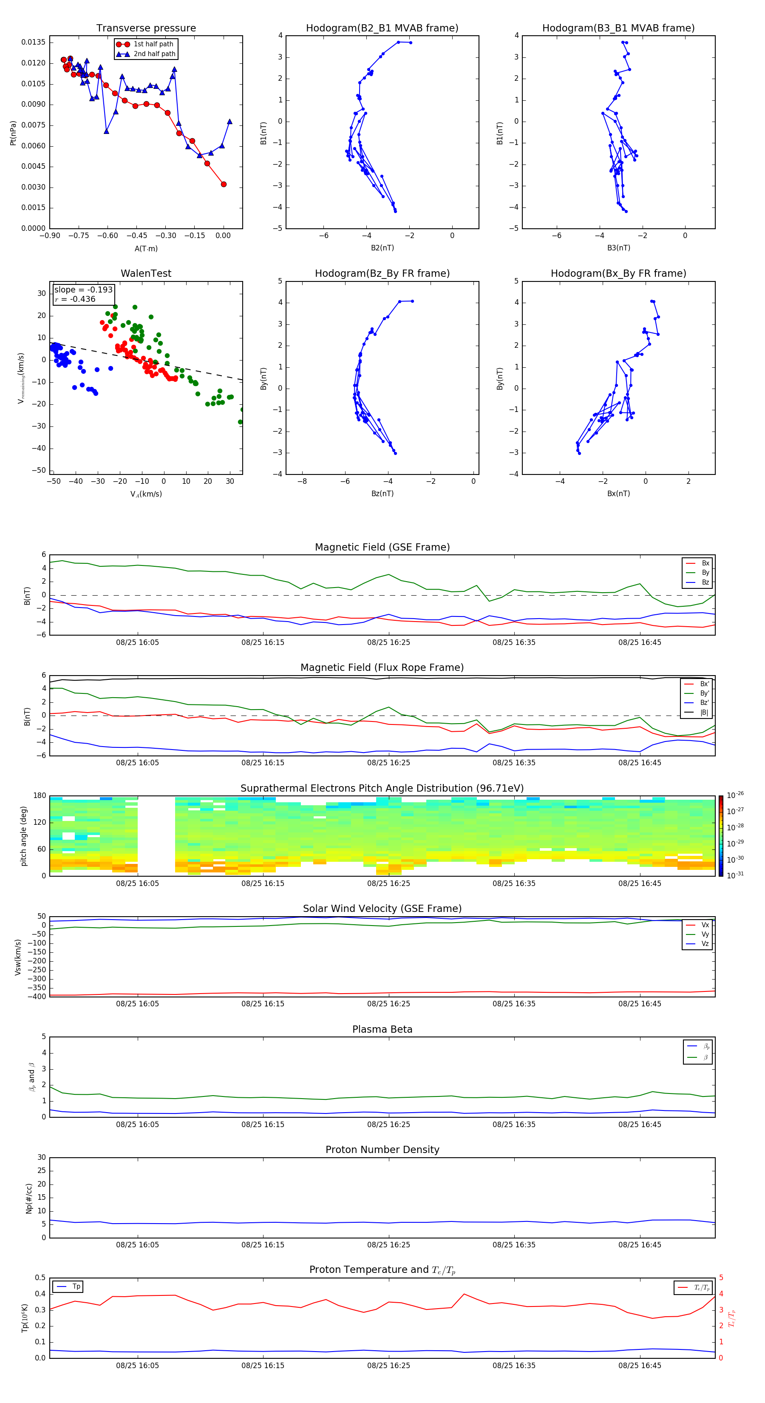Click the 'Solar Wind Velocity (GSE Frame)' title
The height and width of the screenshot is (1403, 765).
(x=382, y=909)
